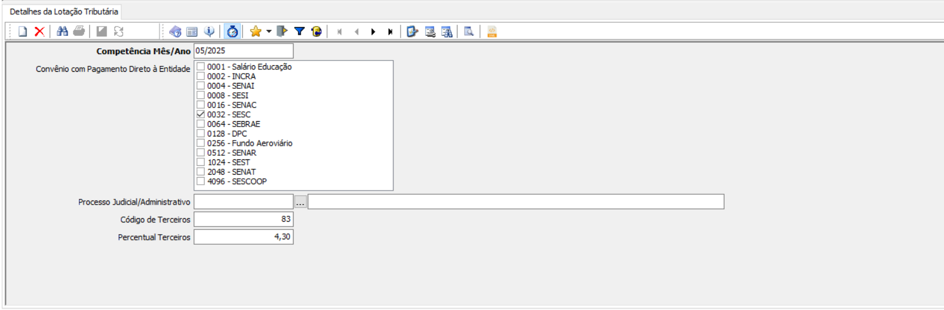Image resolution: width=944 pixels, height=310 pixels.
Task: Click the wide process description field
Action: [516, 202]
